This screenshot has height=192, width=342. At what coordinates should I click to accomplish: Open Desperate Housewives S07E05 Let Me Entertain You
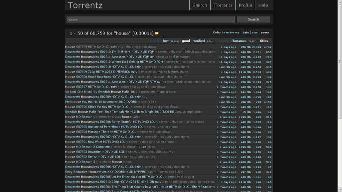[x=115, y=177]
